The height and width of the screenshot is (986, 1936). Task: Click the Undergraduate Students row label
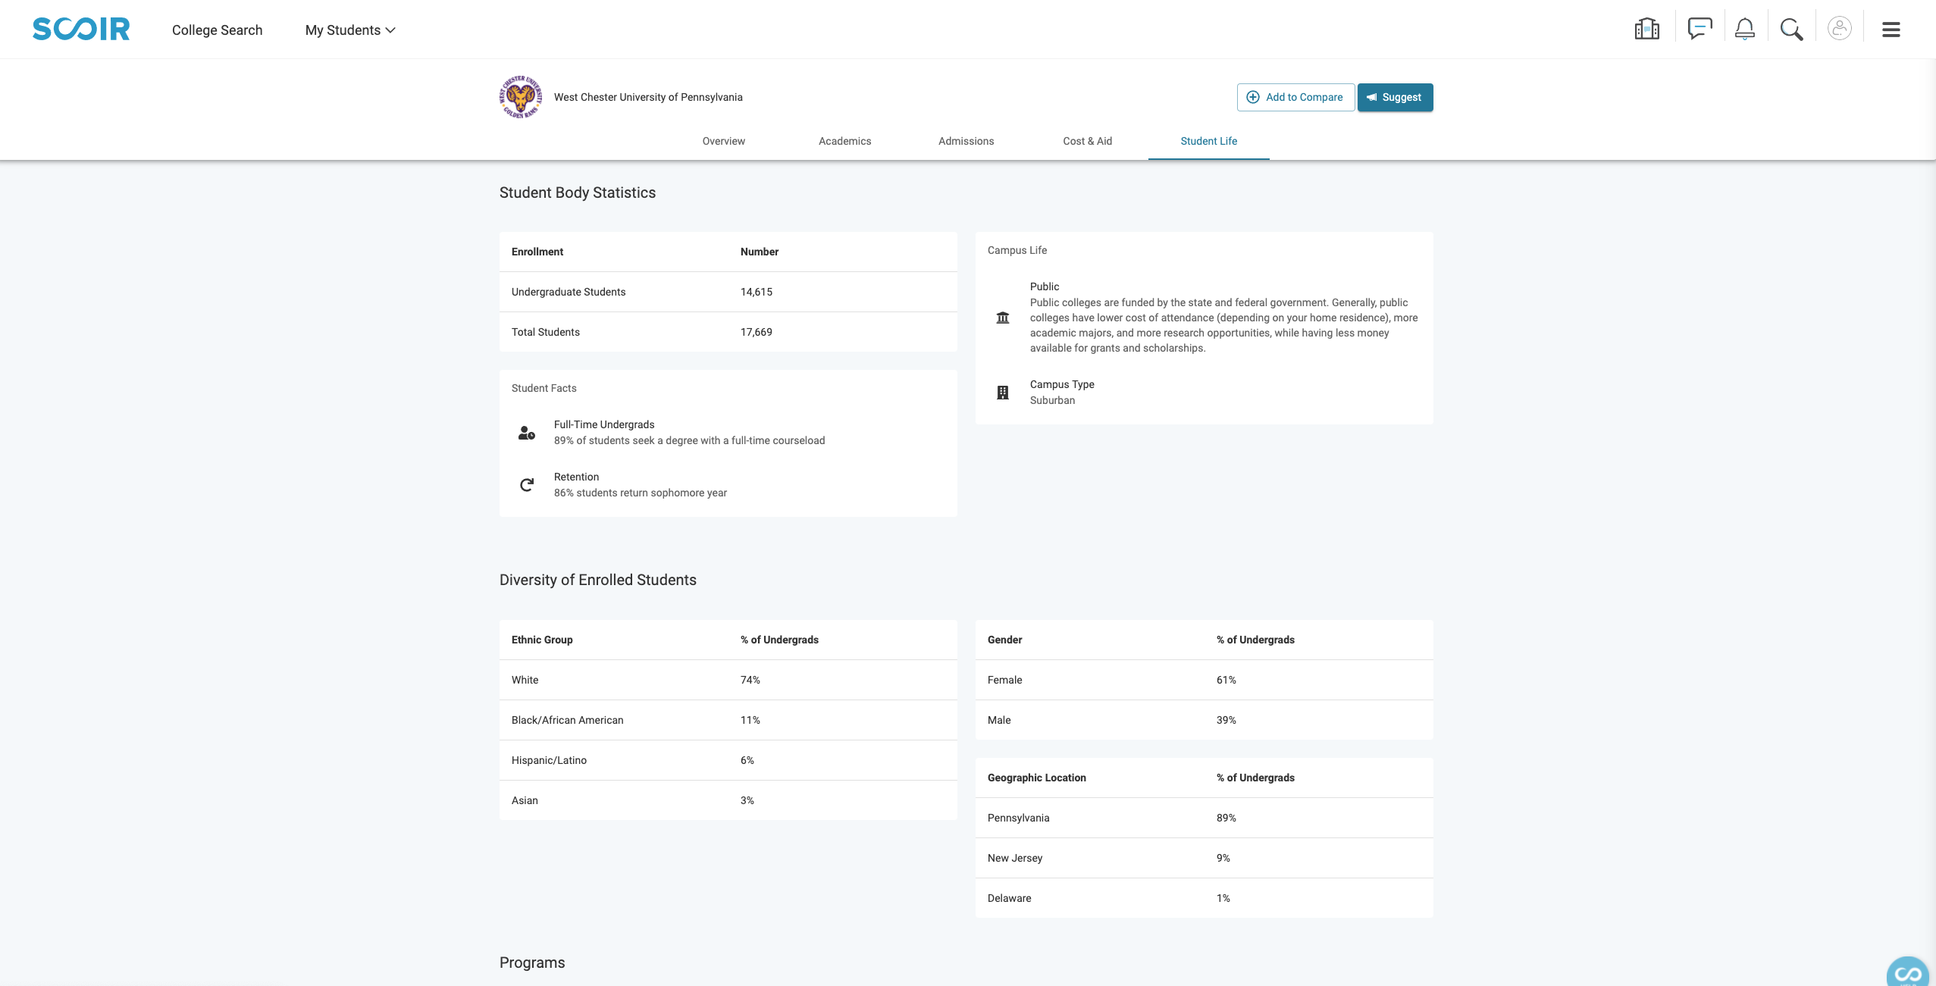coord(569,292)
